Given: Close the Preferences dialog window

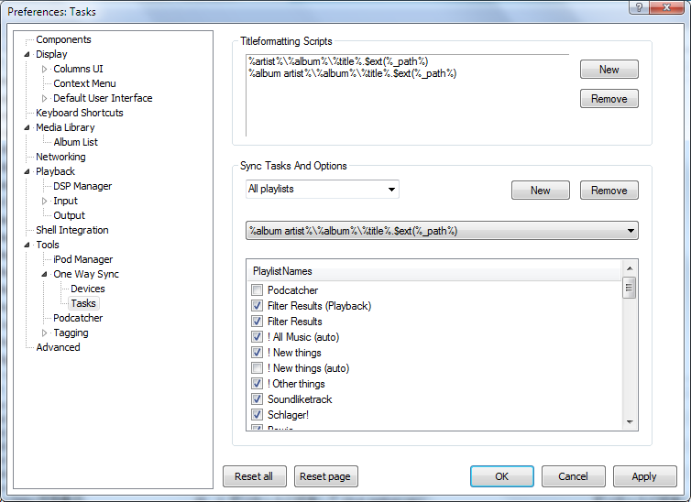Looking at the screenshot, I should (667, 9).
